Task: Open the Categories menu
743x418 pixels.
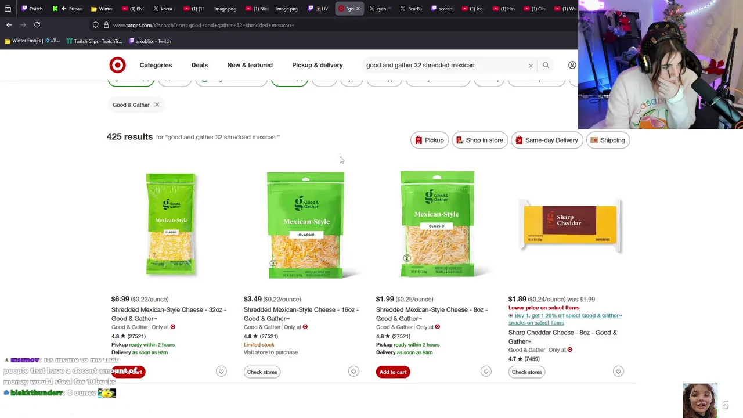Action: (x=156, y=65)
